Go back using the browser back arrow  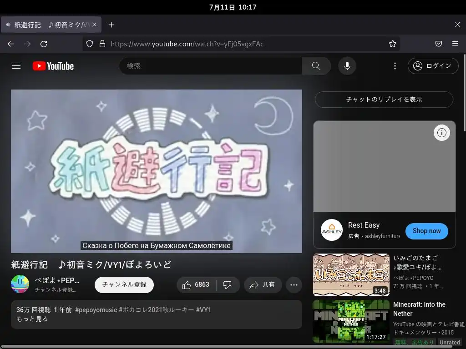11,44
